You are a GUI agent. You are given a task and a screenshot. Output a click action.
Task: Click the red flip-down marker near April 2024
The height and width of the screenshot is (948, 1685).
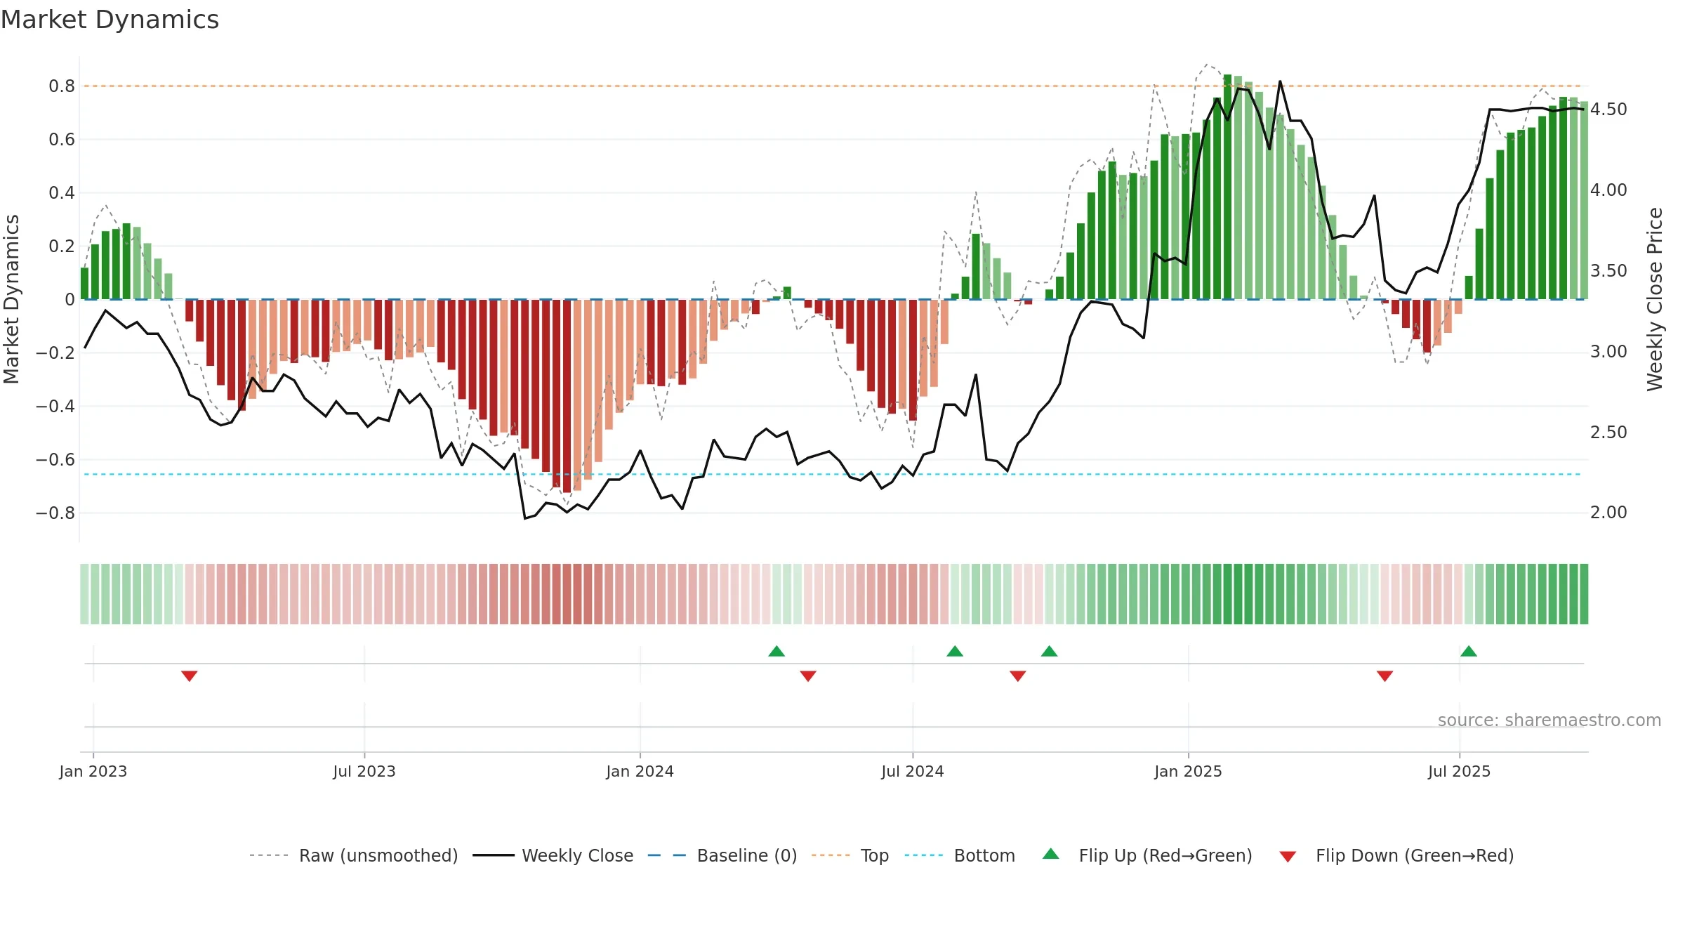(x=808, y=676)
